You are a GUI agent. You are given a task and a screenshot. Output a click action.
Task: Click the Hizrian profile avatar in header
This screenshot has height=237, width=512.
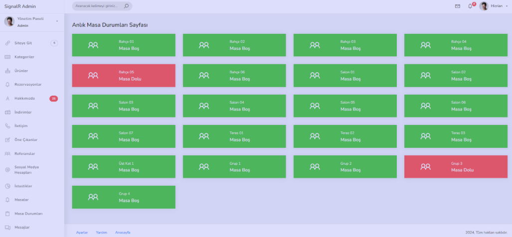point(484,6)
